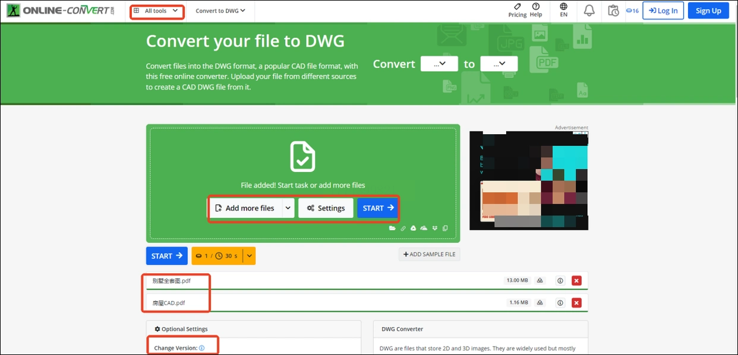Open the Help icon
738x355 pixels.
(x=536, y=7)
